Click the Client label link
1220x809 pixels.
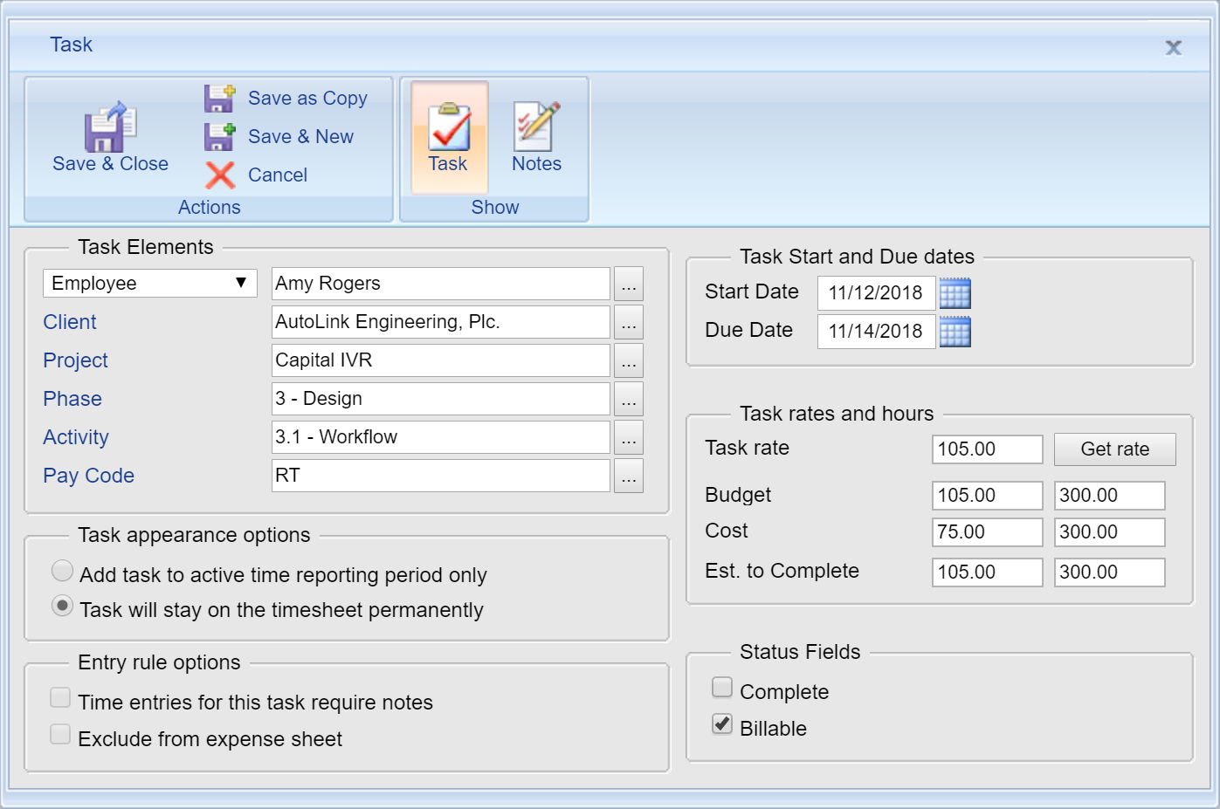pyautogui.click(x=70, y=322)
